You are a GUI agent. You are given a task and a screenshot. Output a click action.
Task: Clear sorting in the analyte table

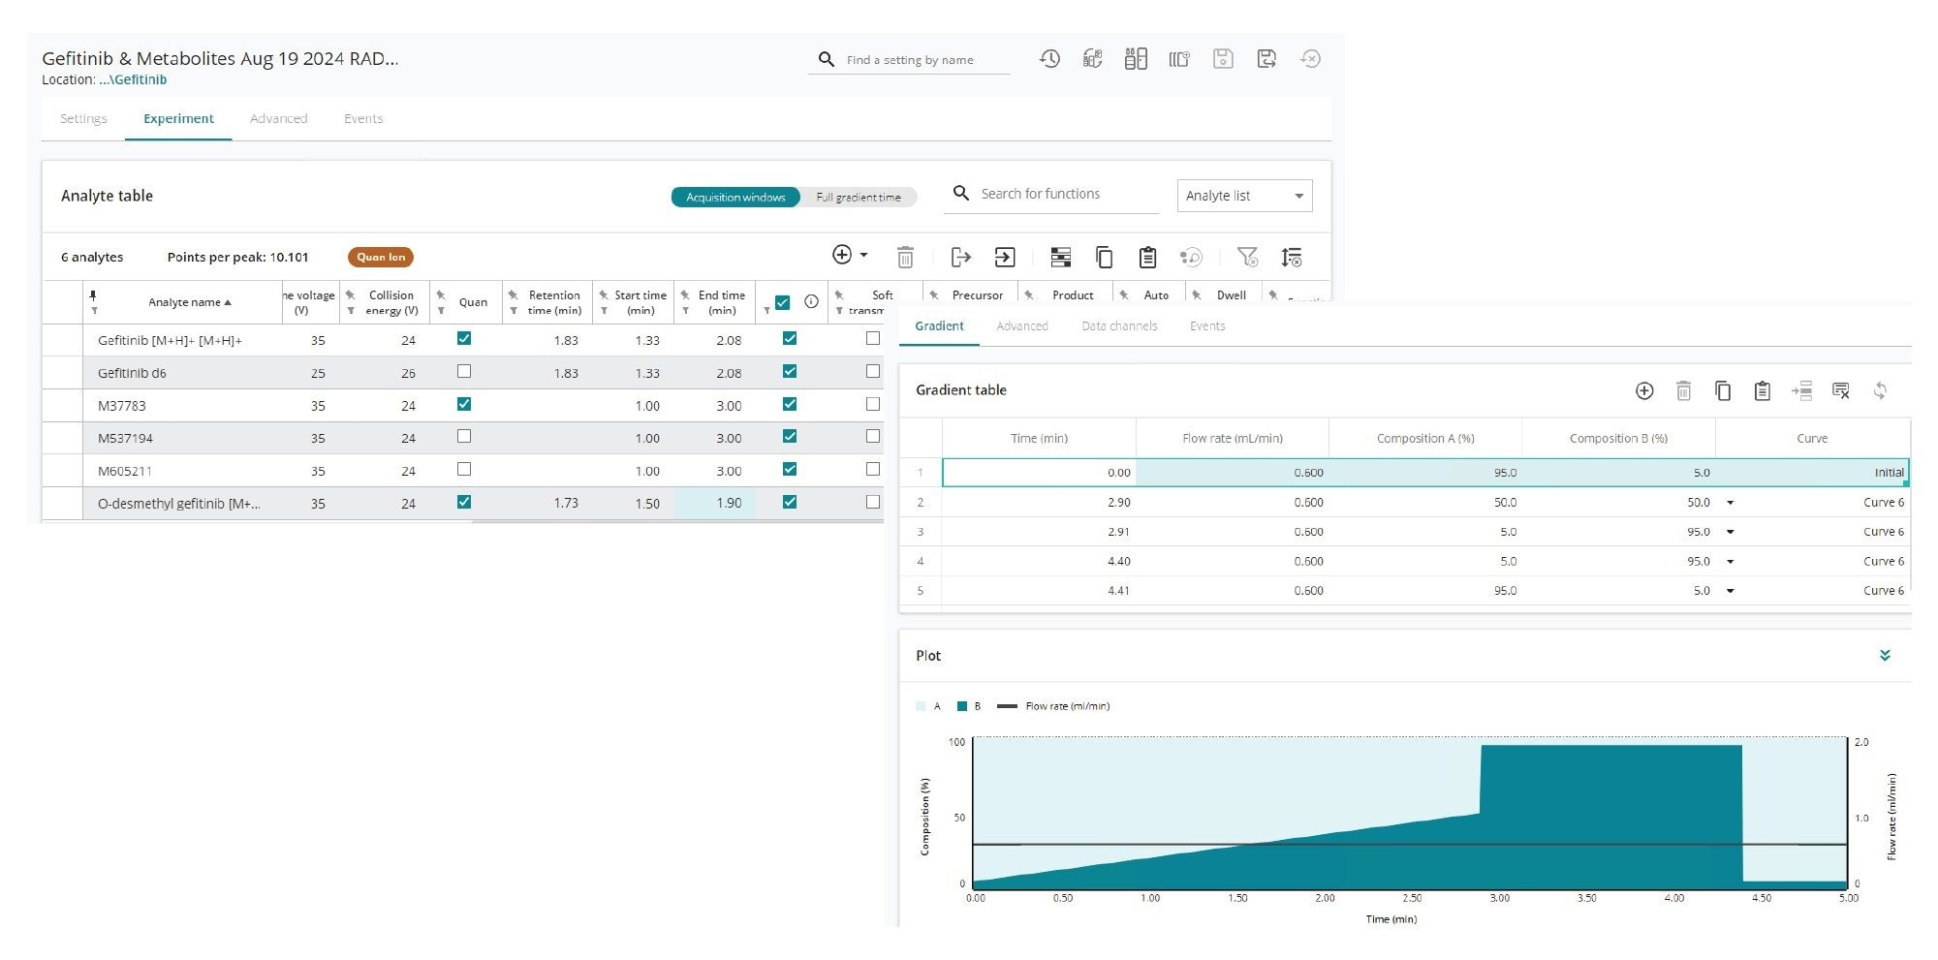(x=1292, y=257)
